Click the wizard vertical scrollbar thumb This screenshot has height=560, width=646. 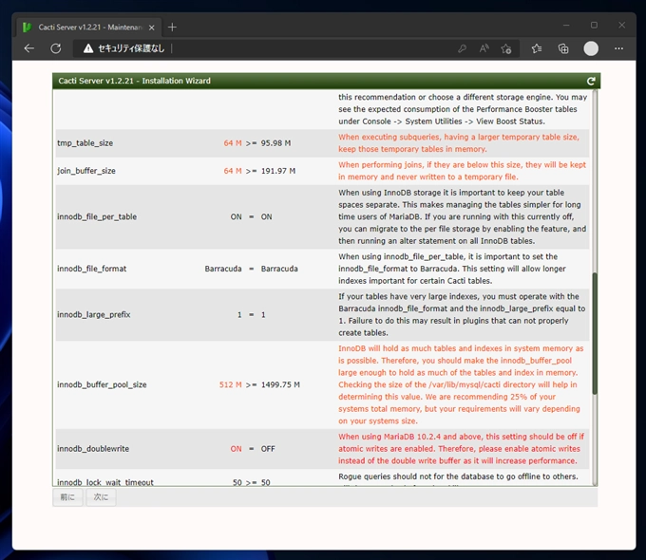pos(595,333)
